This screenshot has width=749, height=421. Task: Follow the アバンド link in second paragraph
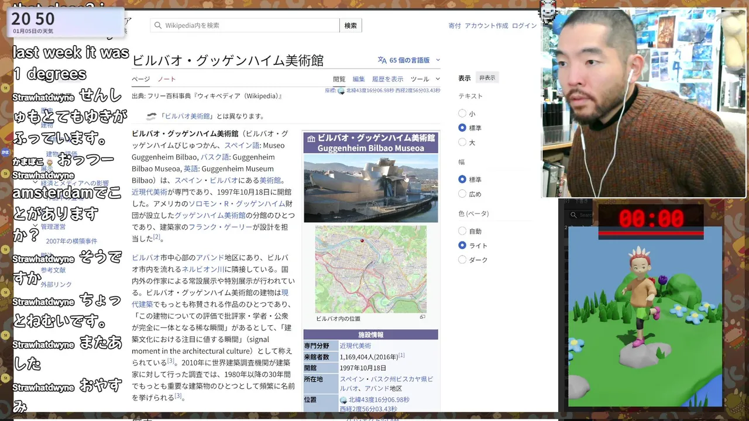(x=210, y=257)
